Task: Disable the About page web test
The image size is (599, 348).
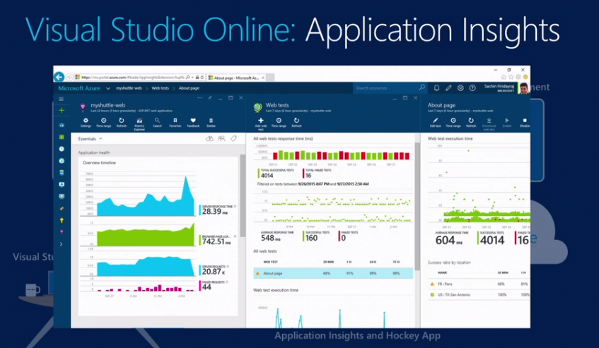Action: (x=524, y=121)
